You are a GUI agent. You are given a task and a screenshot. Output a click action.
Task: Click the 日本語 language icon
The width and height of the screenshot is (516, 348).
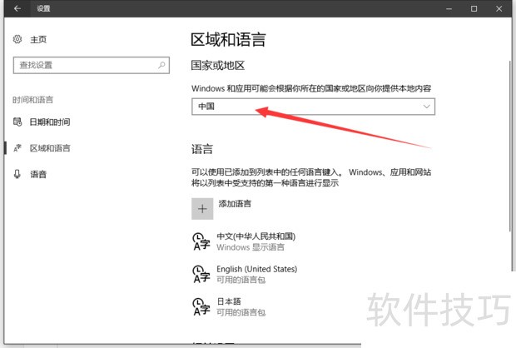[x=200, y=306]
